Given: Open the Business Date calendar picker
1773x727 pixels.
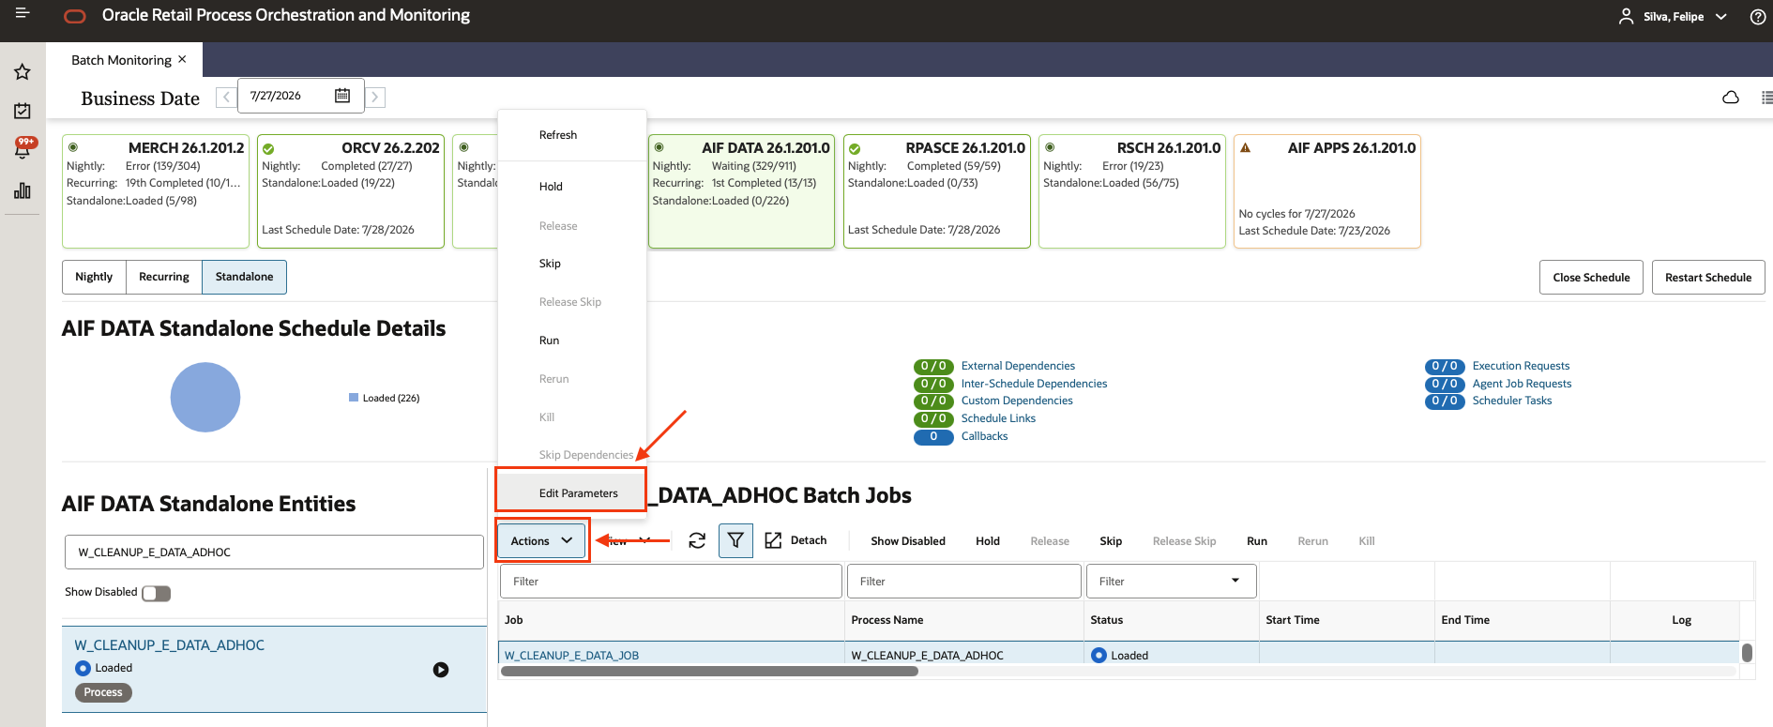Looking at the screenshot, I should [x=342, y=96].
